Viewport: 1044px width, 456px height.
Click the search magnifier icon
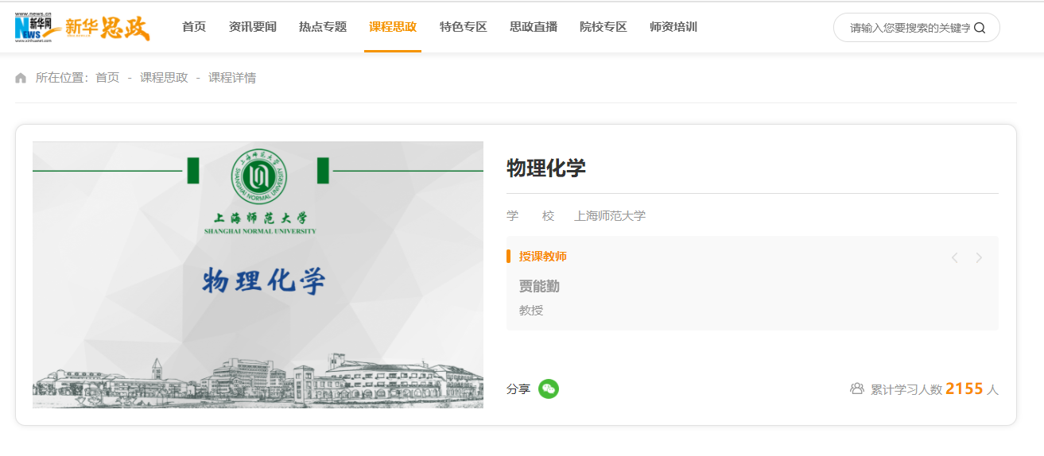point(980,28)
